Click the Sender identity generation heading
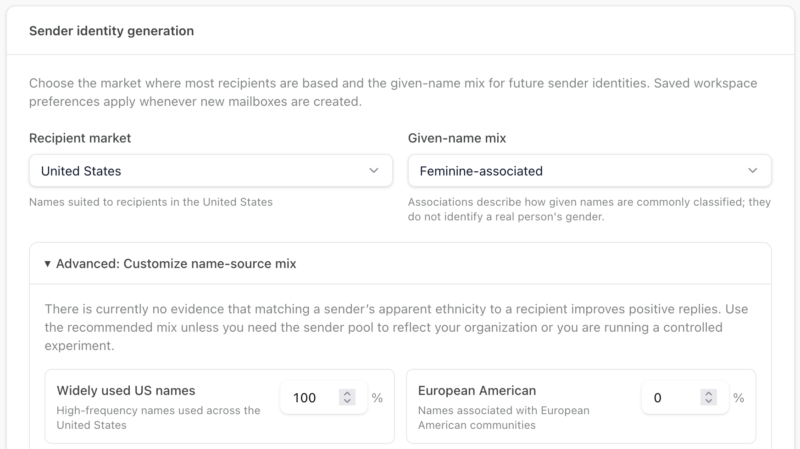 (x=111, y=31)
